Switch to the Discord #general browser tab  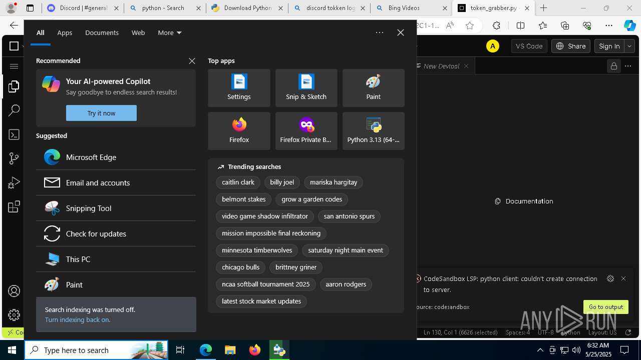[83, 8]
